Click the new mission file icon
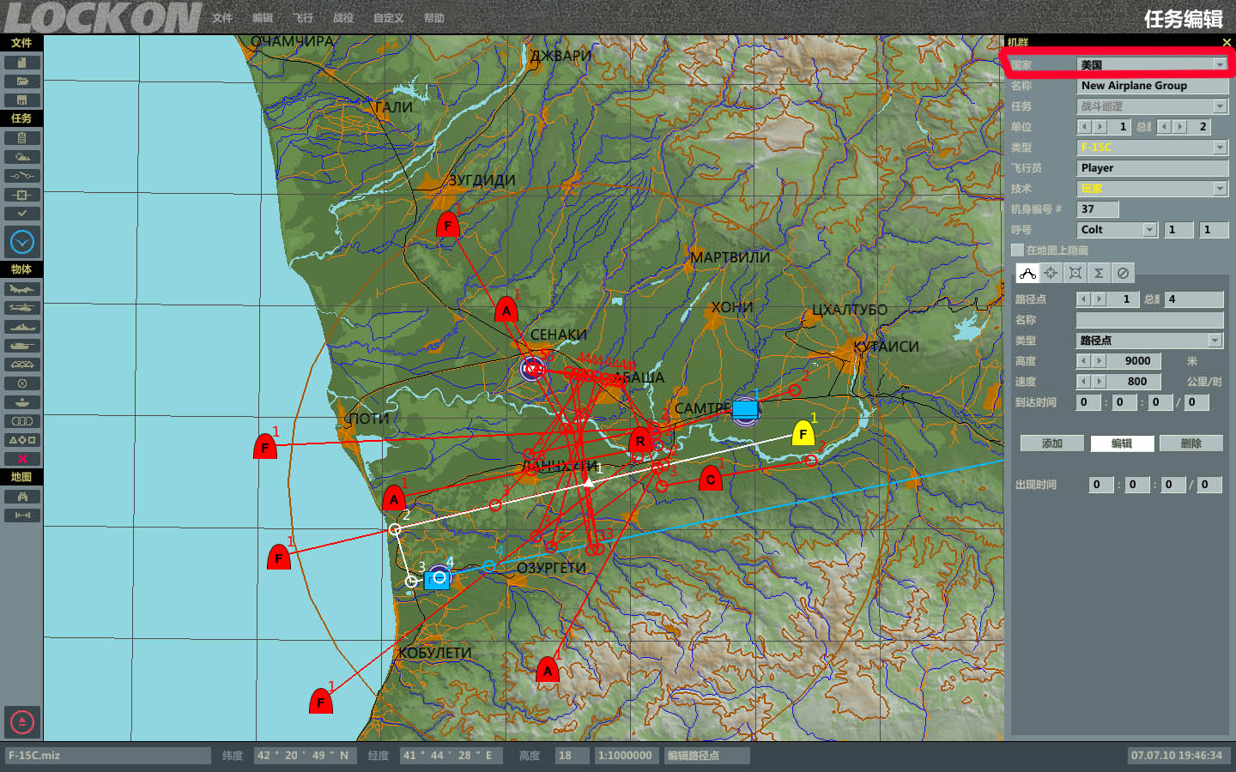 [x=22, y=63]
